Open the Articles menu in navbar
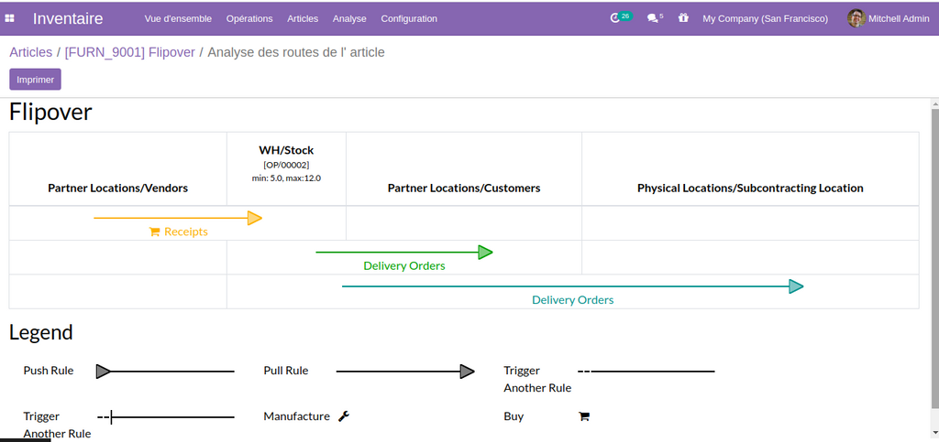Image resolution: width=939 pixels, height=442 pixels. click(303, 18)
